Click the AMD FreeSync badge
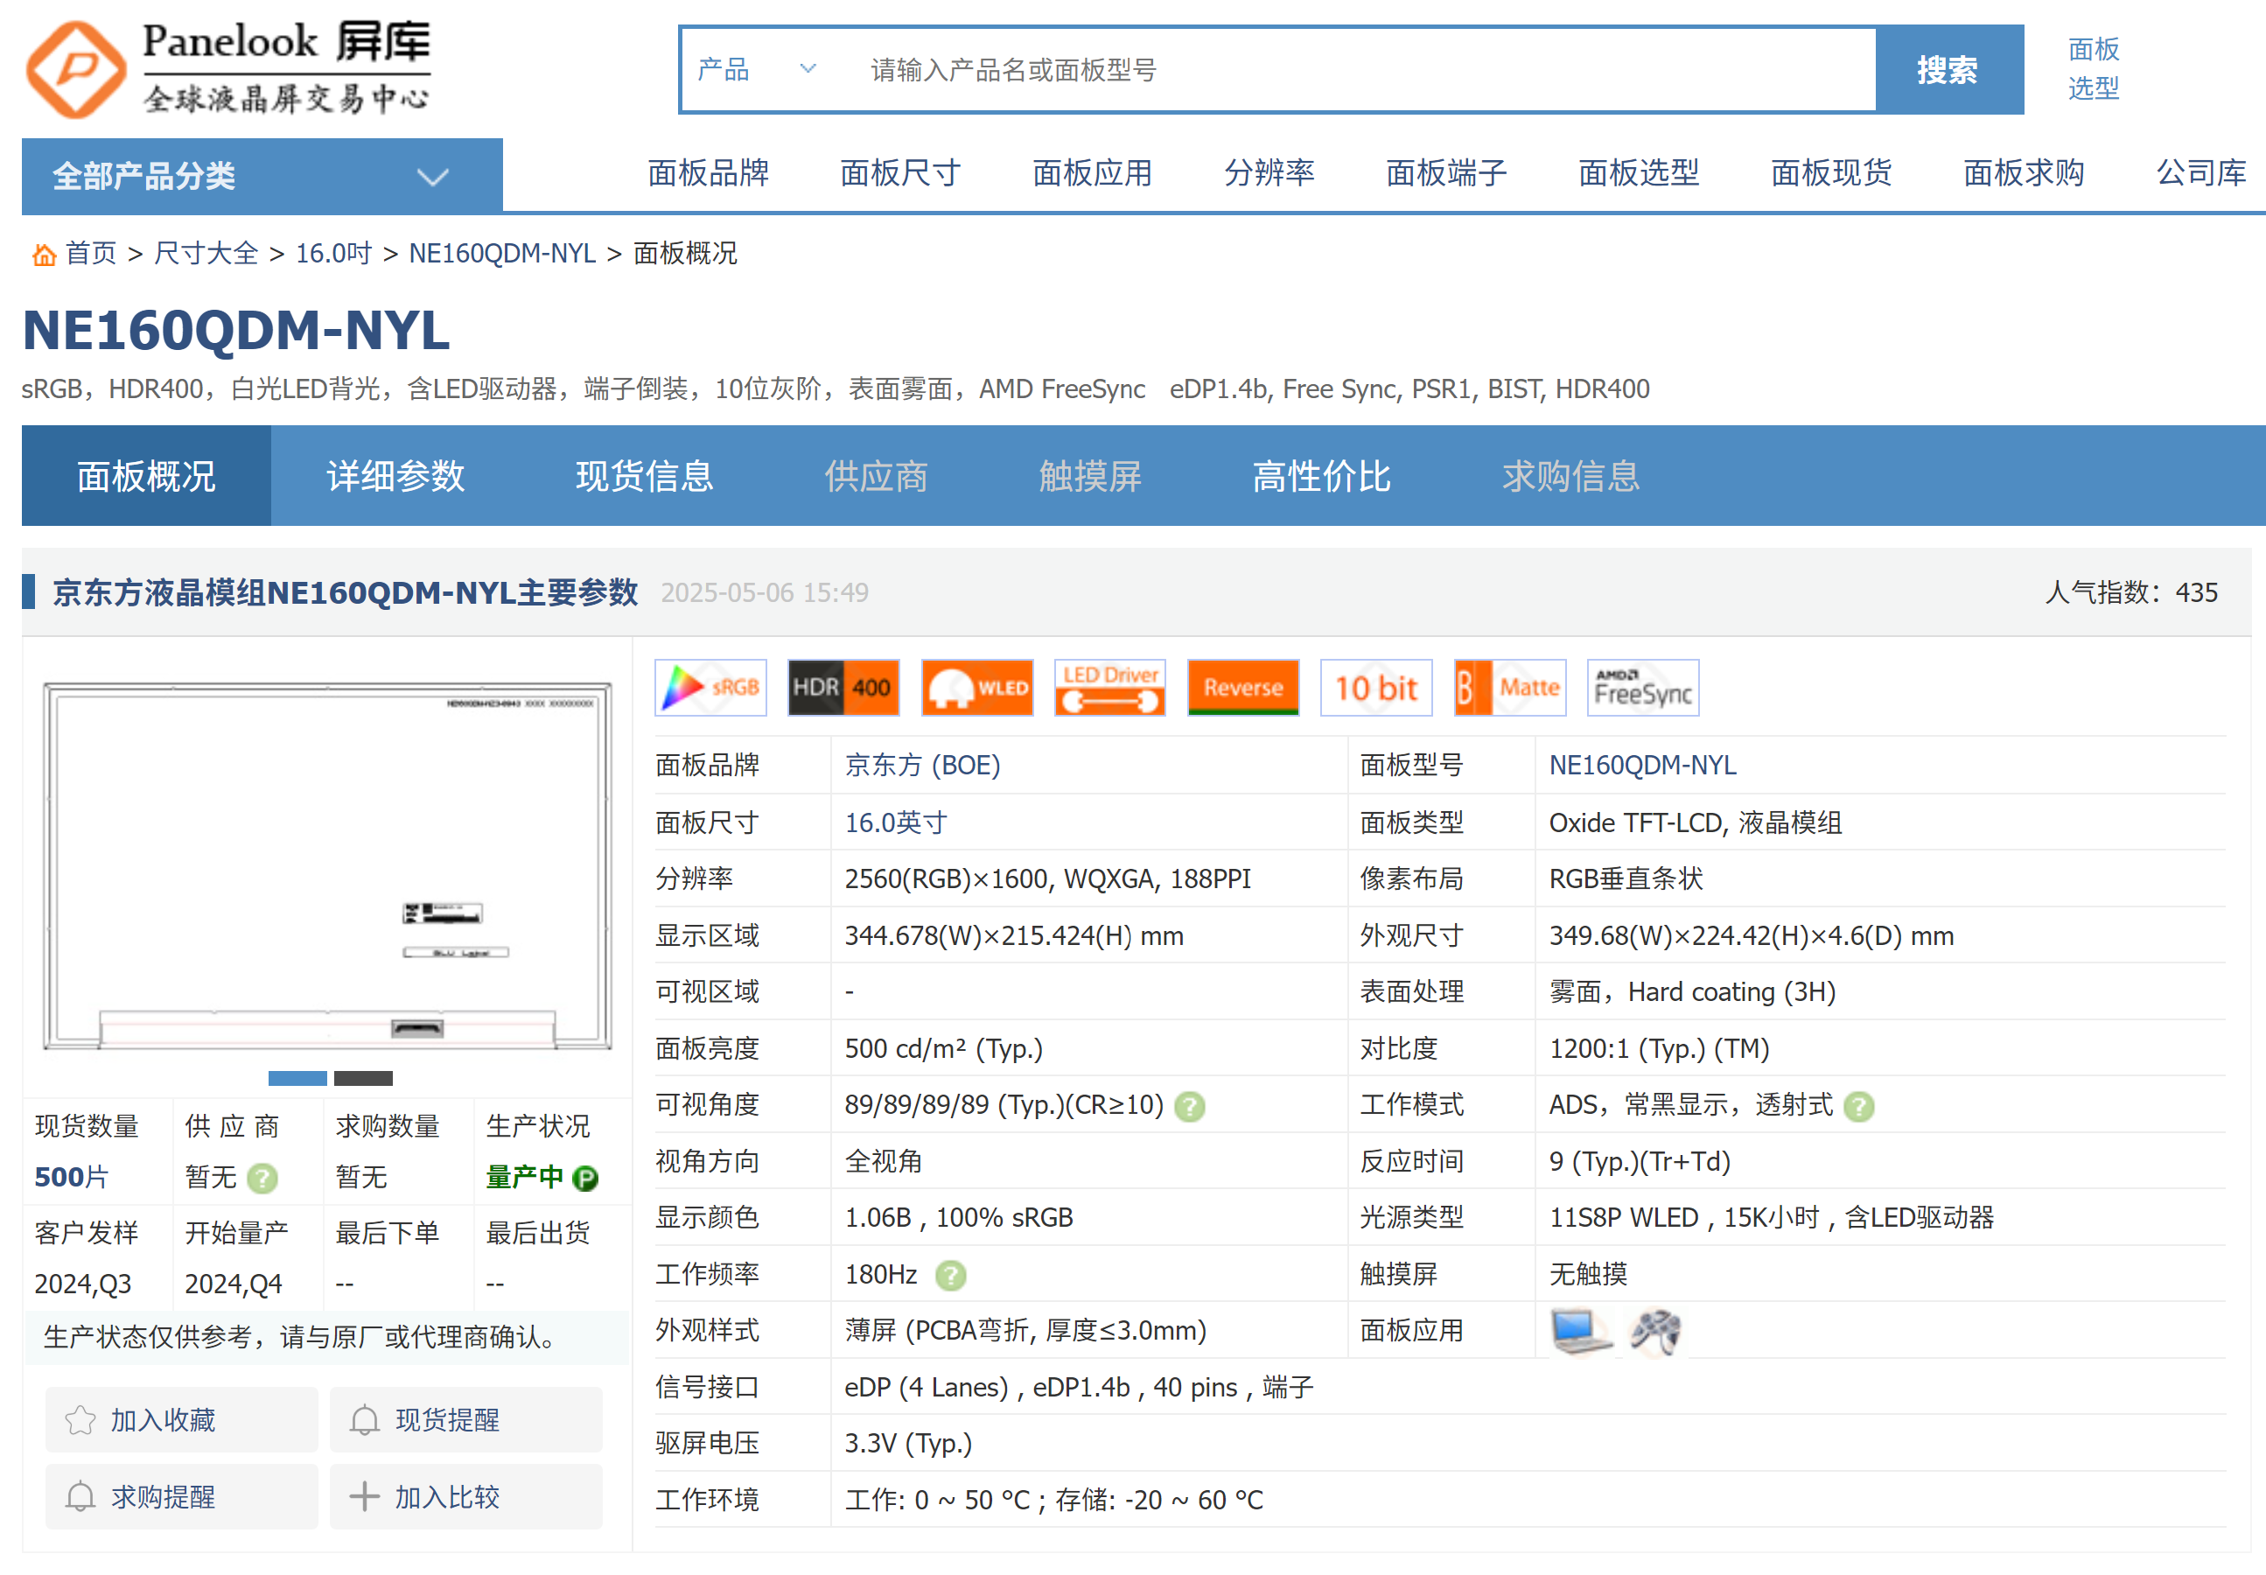This screenshot has width=2266, height=1575. tap(1642, 688)
